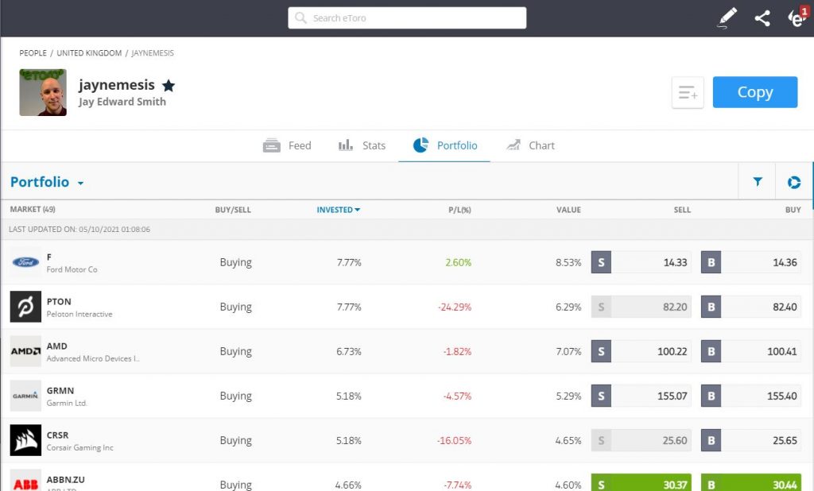Sort by P/L(%) column header
814x491 pixels.
coord(460,210)
